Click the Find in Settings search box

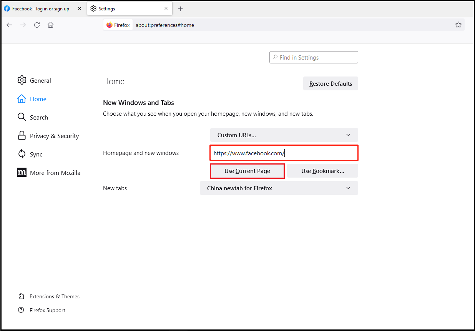click(x=314, y=57)
